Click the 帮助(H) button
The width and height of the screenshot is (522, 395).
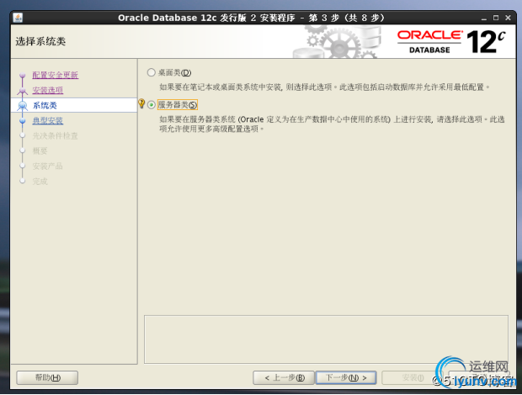[47, 377]
